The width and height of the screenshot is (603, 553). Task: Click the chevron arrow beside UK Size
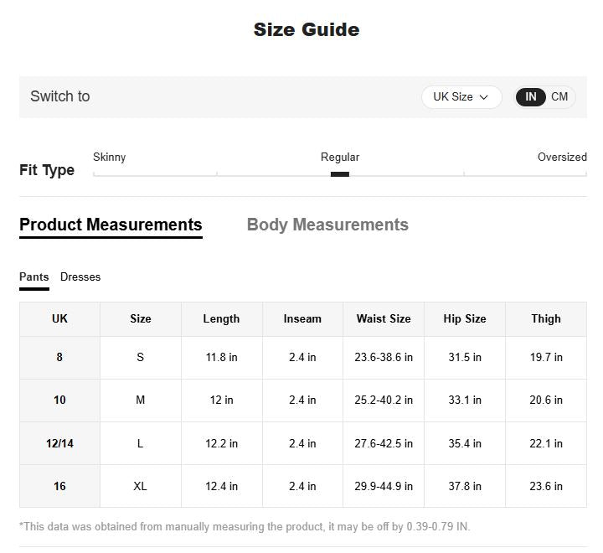point(484,97)
